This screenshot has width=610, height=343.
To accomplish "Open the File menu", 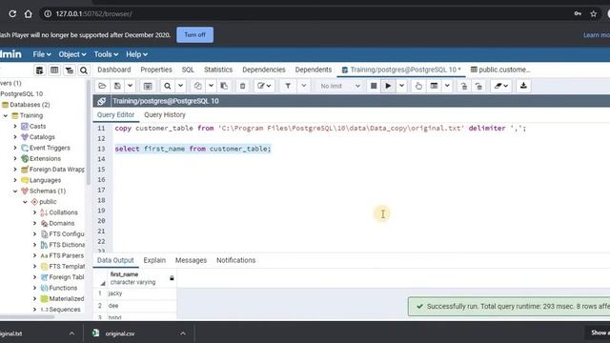I will coord(42,54).
